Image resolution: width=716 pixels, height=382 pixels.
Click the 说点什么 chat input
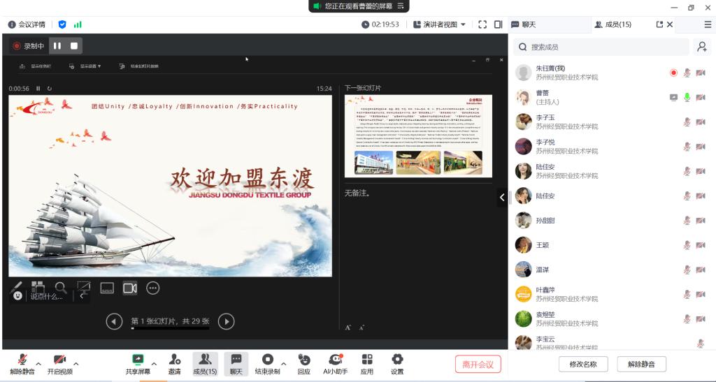coord(48,296)
